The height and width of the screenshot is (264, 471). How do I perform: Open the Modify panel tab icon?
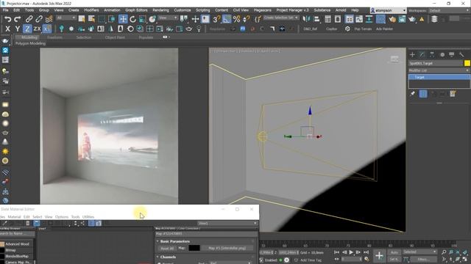422,54
